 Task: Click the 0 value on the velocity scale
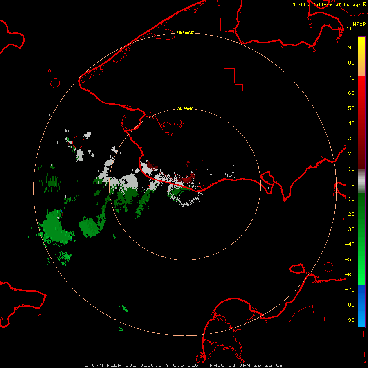coord(352,184)
